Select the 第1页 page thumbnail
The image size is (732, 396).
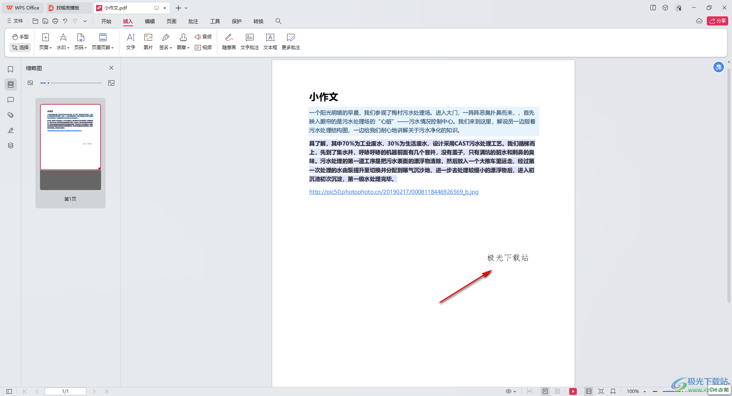pyautogui.click(x=71, y=153)
